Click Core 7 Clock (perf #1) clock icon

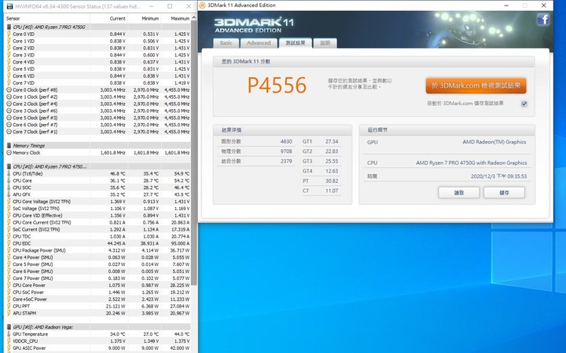click(x=9, y=132)
